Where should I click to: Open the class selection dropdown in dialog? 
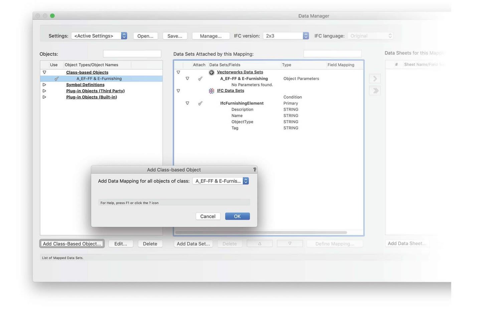[221, 181]
